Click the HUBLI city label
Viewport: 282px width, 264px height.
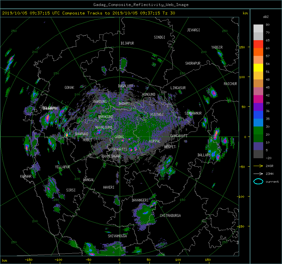tap(87, 140)
